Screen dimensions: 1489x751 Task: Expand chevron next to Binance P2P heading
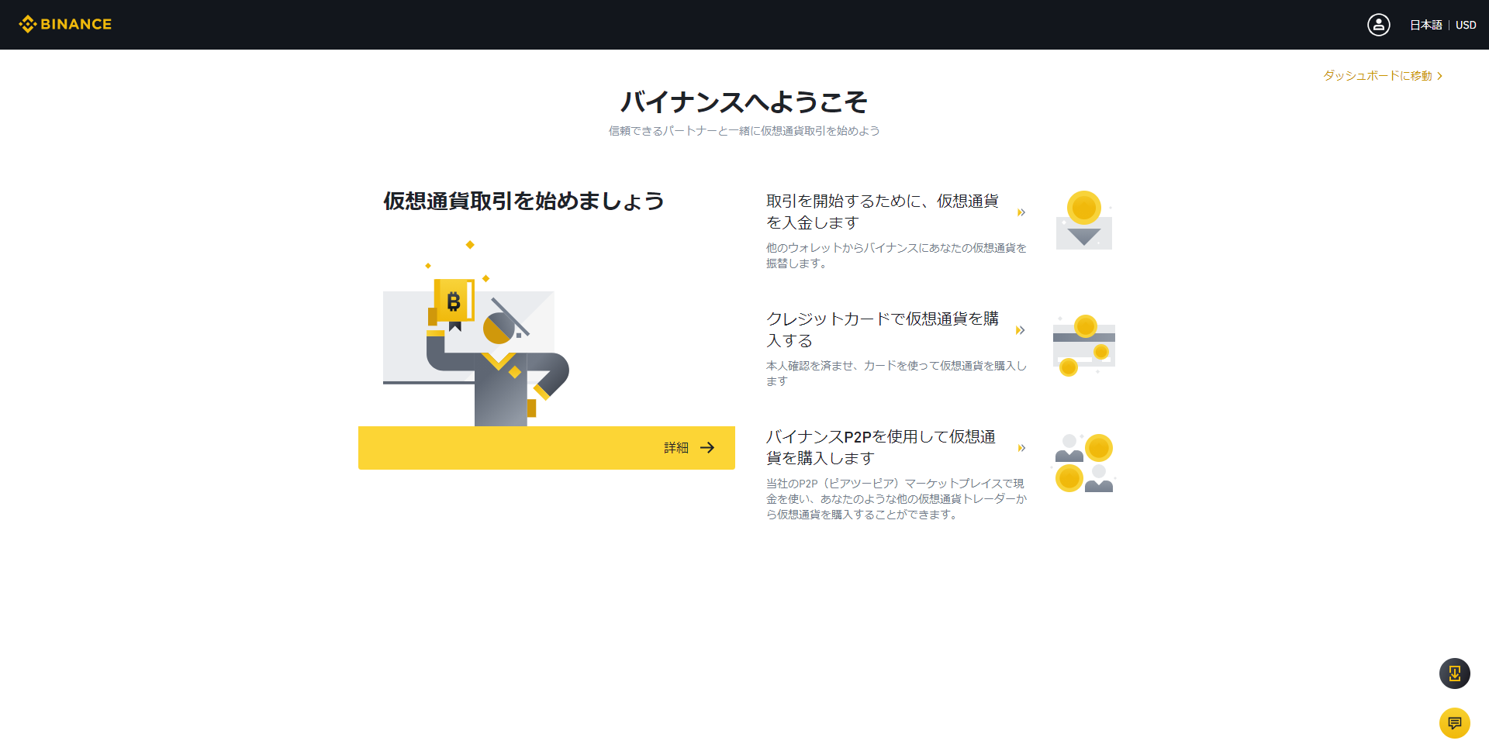(x=1021, y=448)
